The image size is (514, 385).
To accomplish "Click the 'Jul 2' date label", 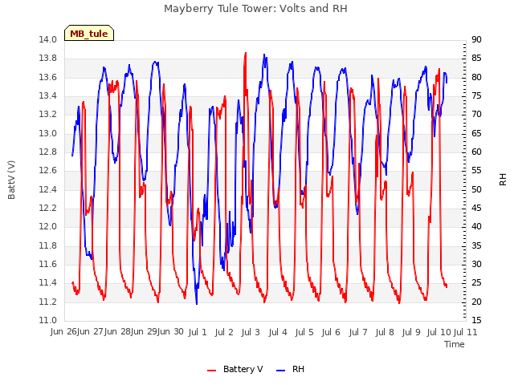I will click(224, 332).
